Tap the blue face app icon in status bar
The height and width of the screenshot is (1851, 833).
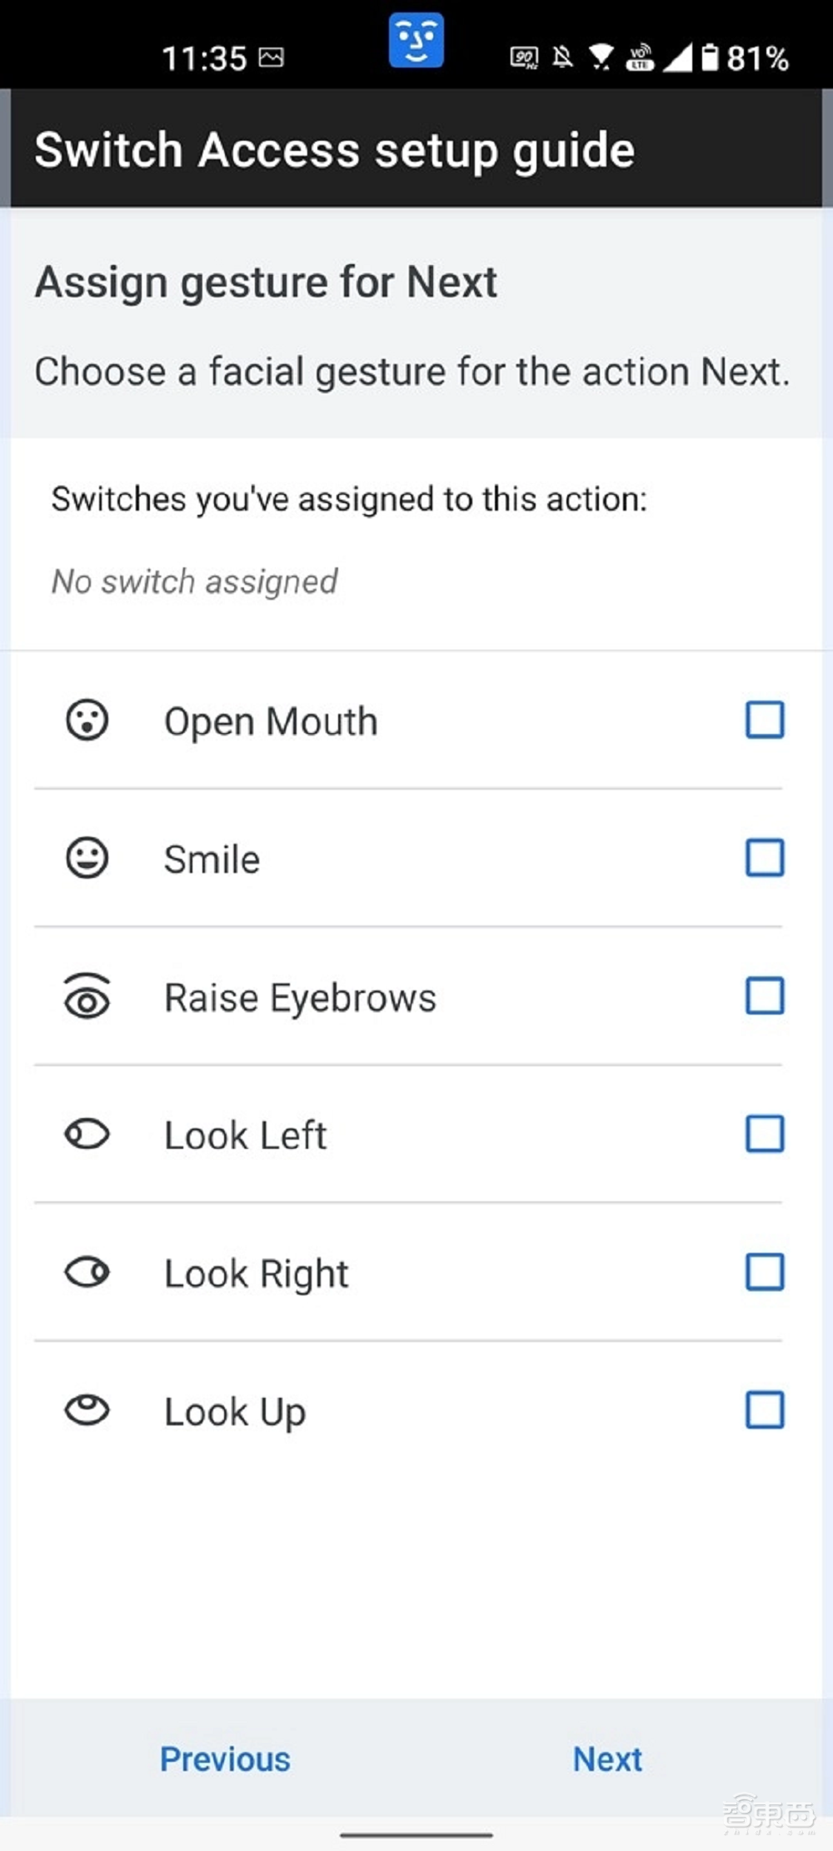coord(416,41)
